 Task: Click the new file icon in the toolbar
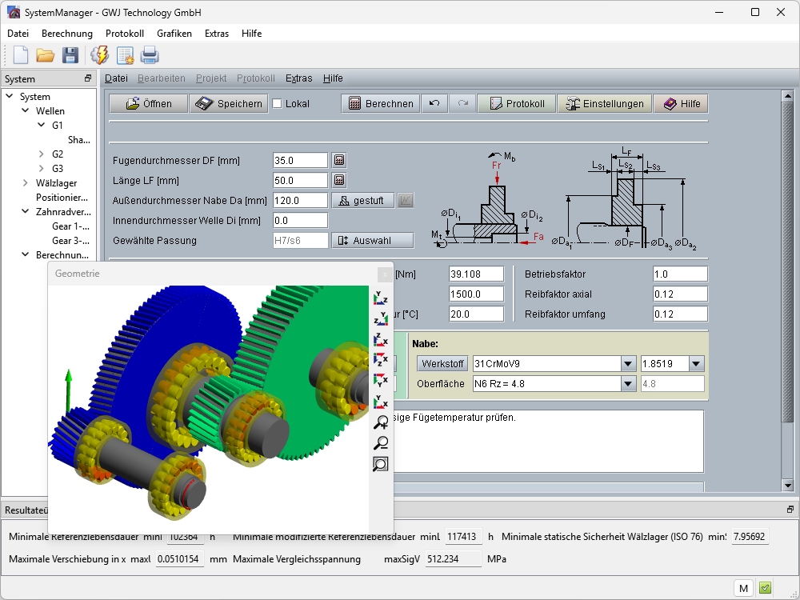(x=20, y=55)
